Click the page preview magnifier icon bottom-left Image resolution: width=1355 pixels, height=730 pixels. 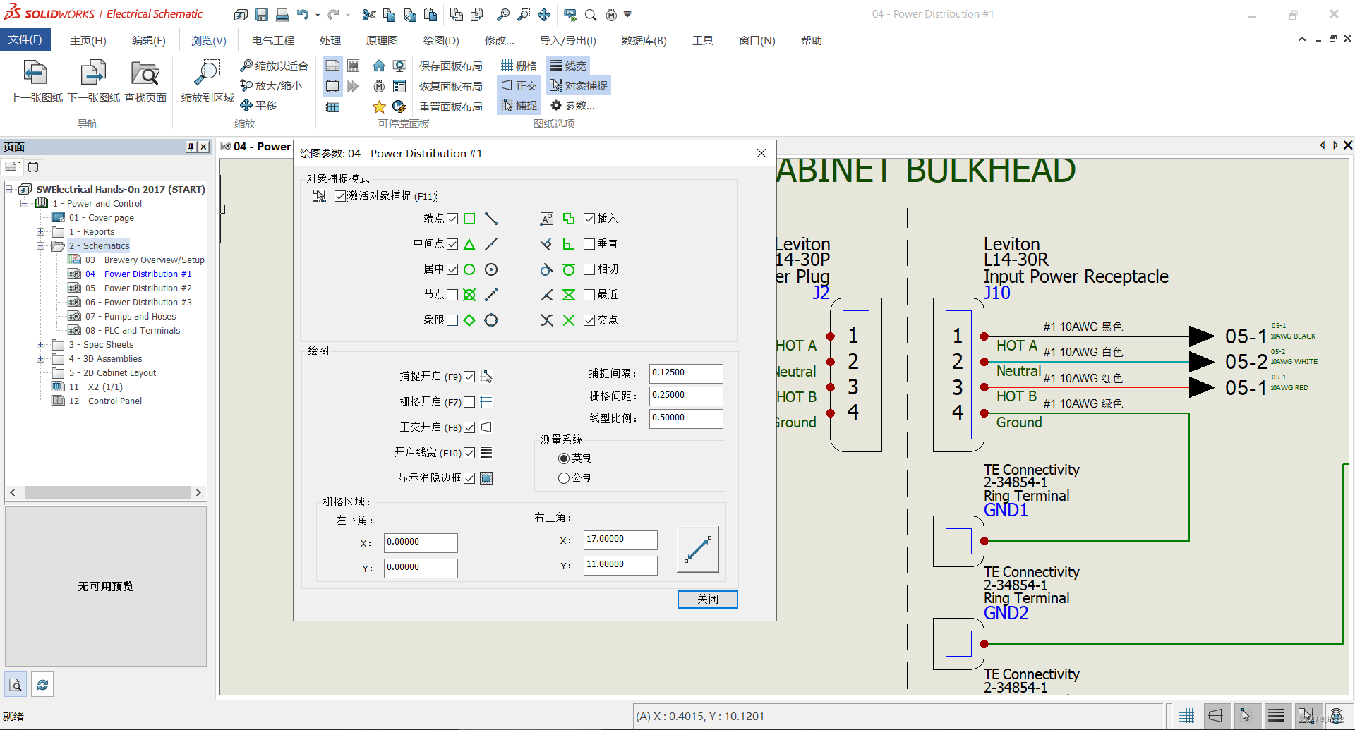click(x=16, y=684)
